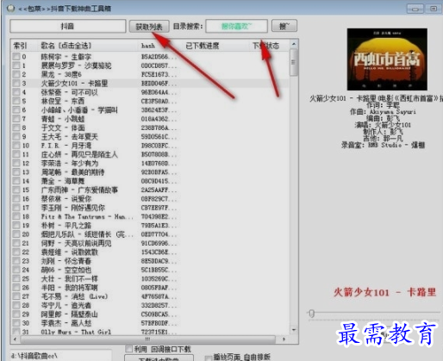The height and width of the screenshot is (361, 443).
Task: Click the horizontal scrollbar left arrow
Action: tap(16, 339)
